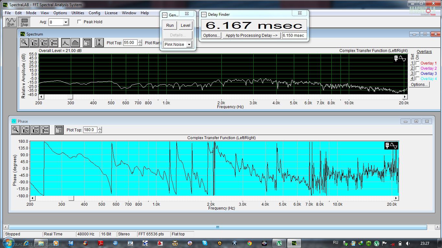This screenshot has width=442, height=248.
Task: Click Run in the Generator window
Action: pos(170,26)
